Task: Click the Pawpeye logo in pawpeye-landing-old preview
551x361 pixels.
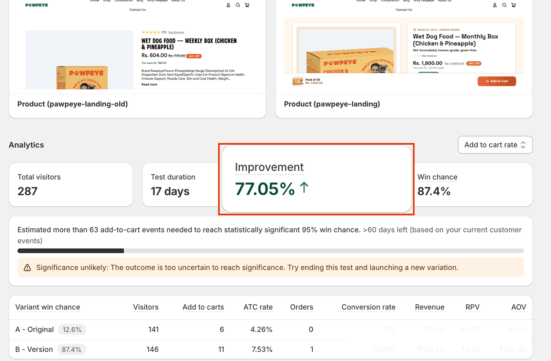Action: click(x=37, y=5)
